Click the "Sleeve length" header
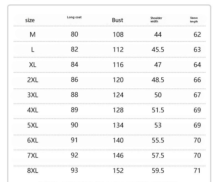 (x=194, y=20)
